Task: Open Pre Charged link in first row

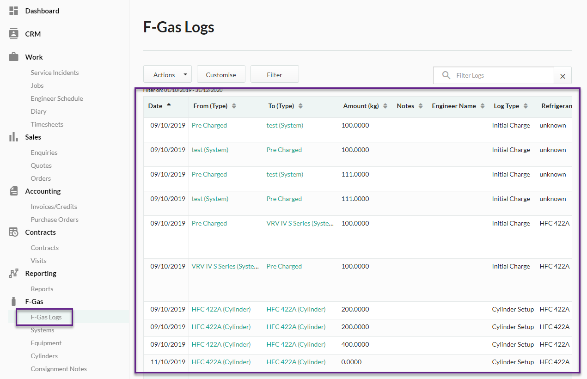Action: click(x=209, y=125)
